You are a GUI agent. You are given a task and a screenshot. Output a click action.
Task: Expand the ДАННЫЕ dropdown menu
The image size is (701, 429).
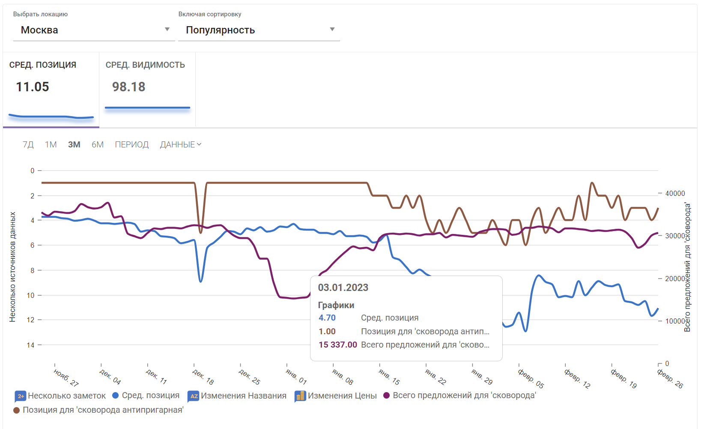(x=180, y=145)
